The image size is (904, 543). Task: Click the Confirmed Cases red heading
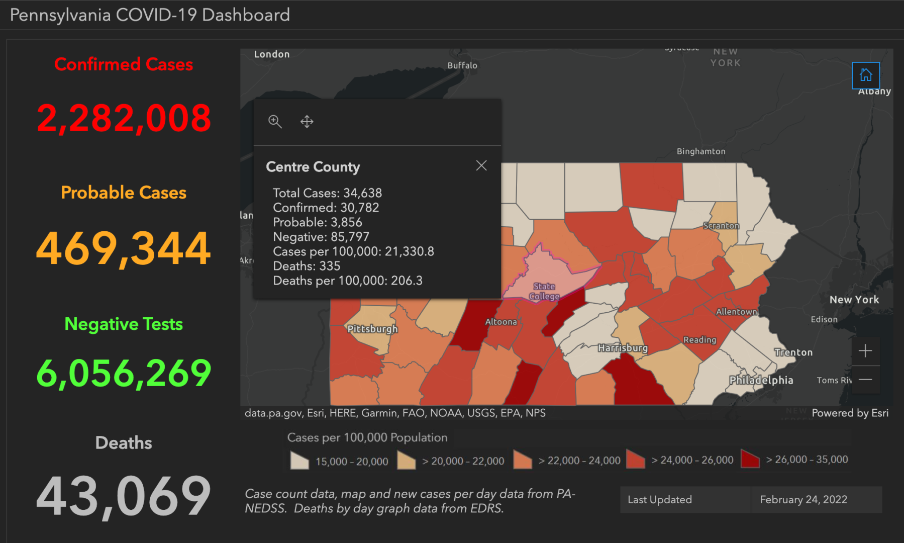point(124,64)
